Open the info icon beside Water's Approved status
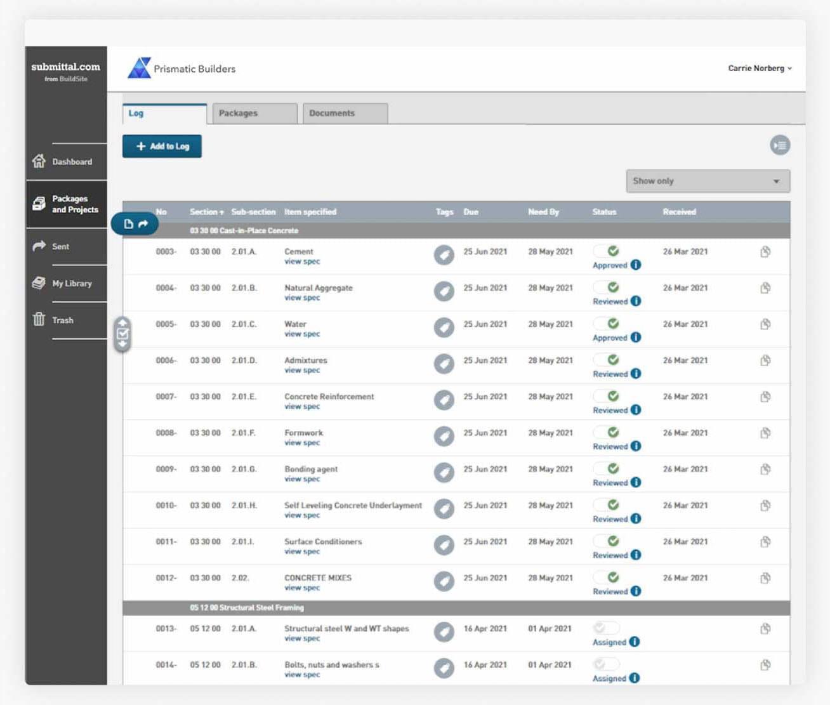 [x=636, y=338]
